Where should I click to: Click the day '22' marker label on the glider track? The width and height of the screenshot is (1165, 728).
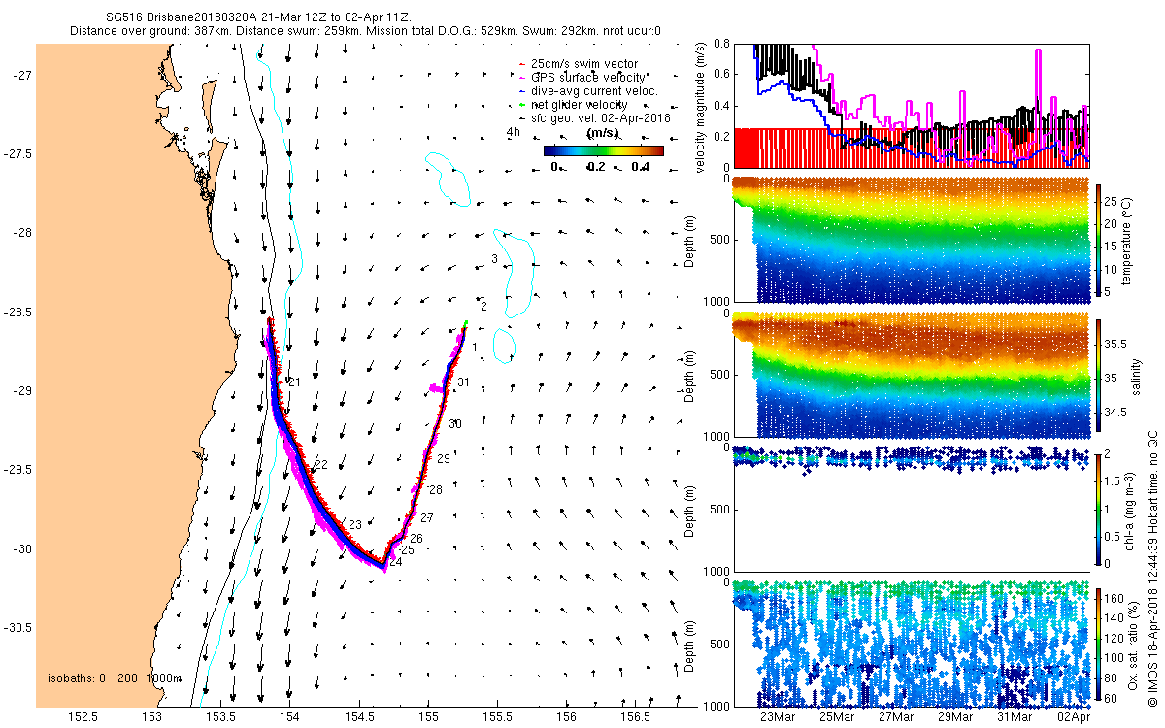[322, 465]
